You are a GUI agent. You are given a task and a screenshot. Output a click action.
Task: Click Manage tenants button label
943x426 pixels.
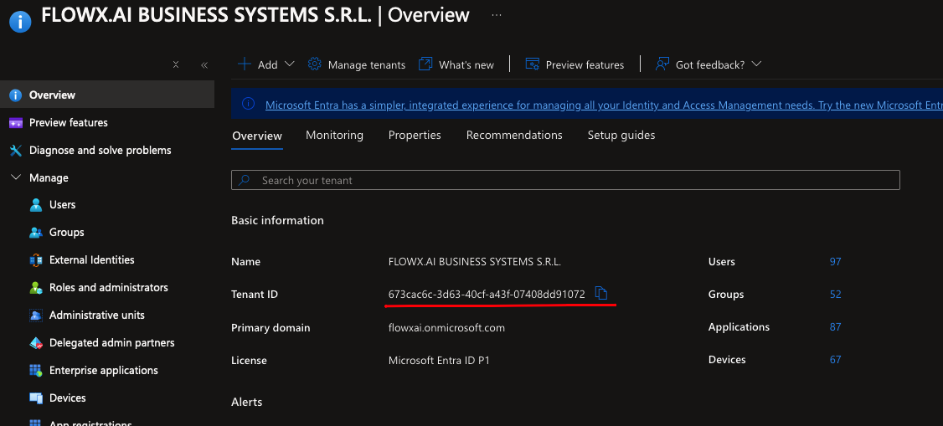(x=367, y=65)
